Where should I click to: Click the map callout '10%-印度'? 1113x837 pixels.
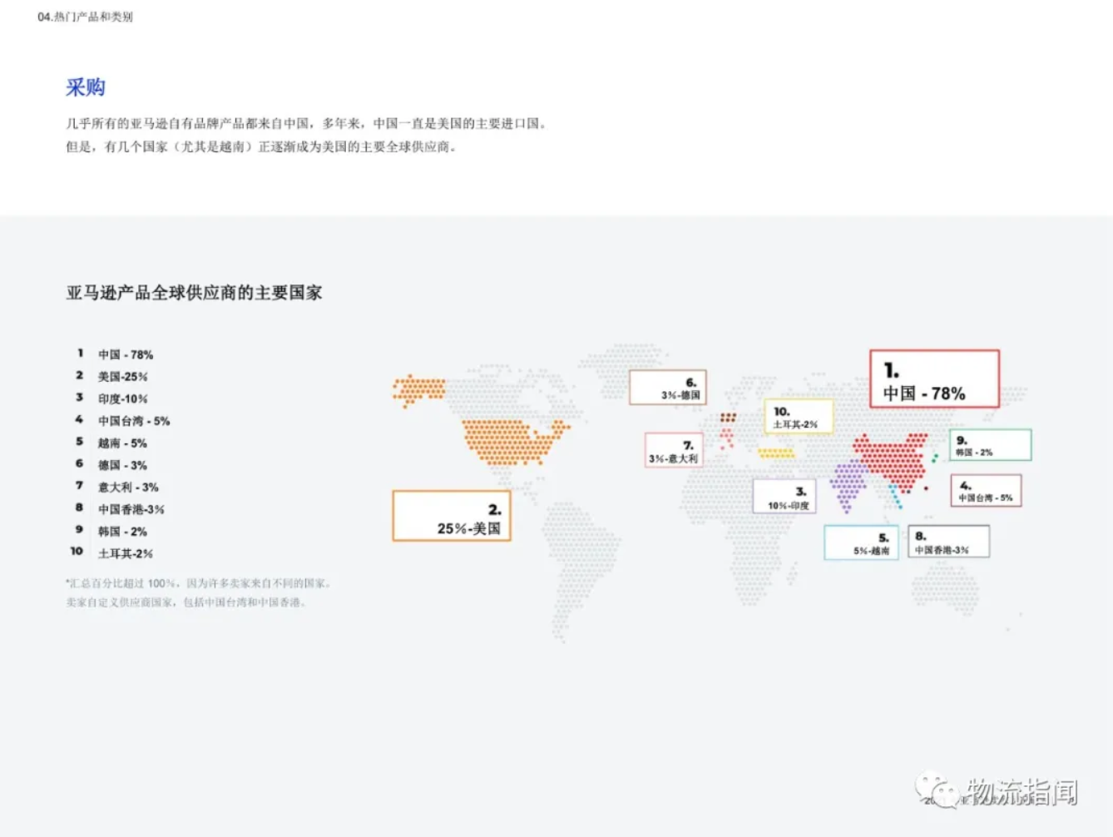(x=785, y=496)
